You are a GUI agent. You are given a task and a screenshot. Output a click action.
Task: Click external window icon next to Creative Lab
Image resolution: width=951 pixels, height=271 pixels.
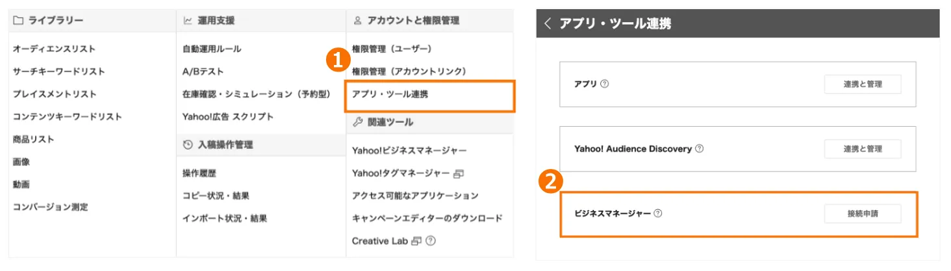[416, 241]
